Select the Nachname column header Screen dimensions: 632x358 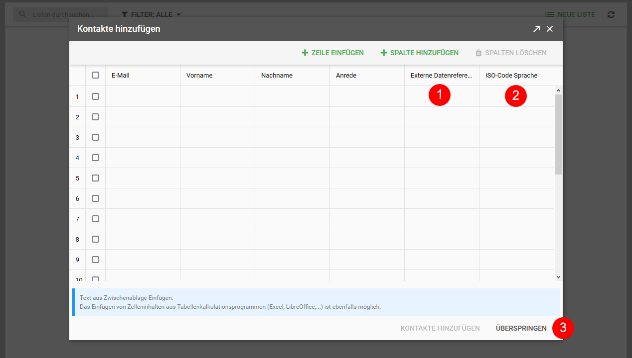click(293, 76)
